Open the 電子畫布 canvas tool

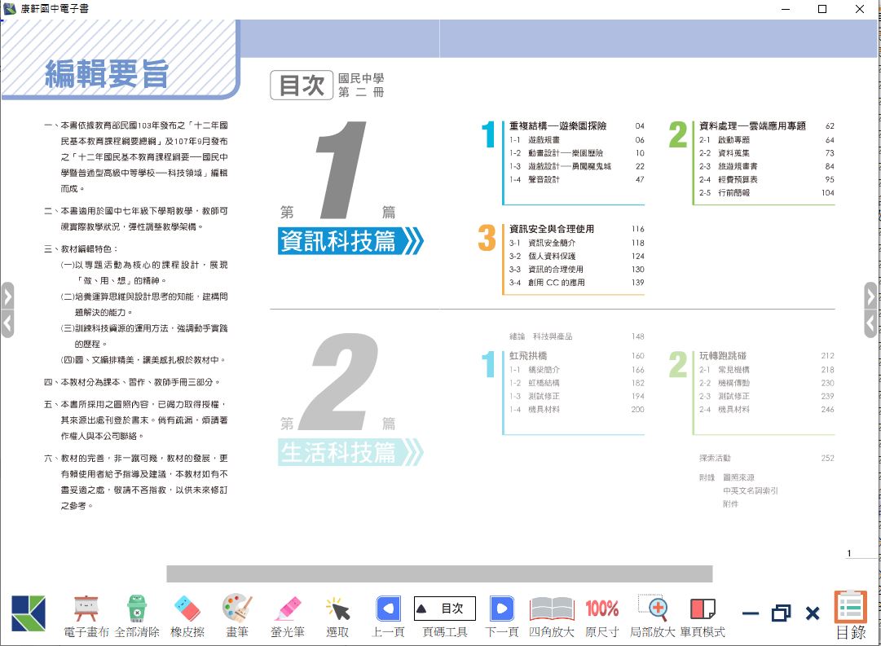pyautogui.click(x=86, y=609)
